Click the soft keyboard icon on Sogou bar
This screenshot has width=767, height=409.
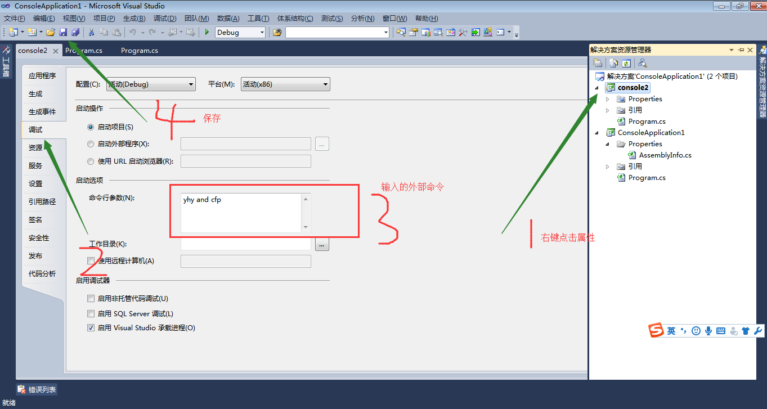tap(721, 331)
